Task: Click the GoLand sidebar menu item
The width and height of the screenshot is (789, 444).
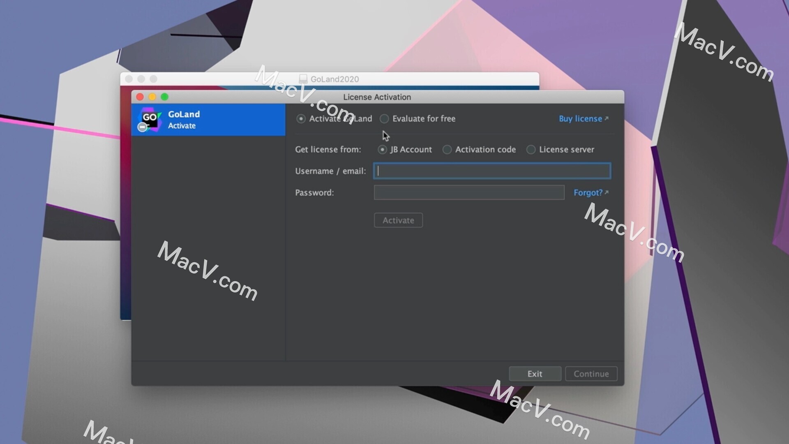Action: point(208,120)
